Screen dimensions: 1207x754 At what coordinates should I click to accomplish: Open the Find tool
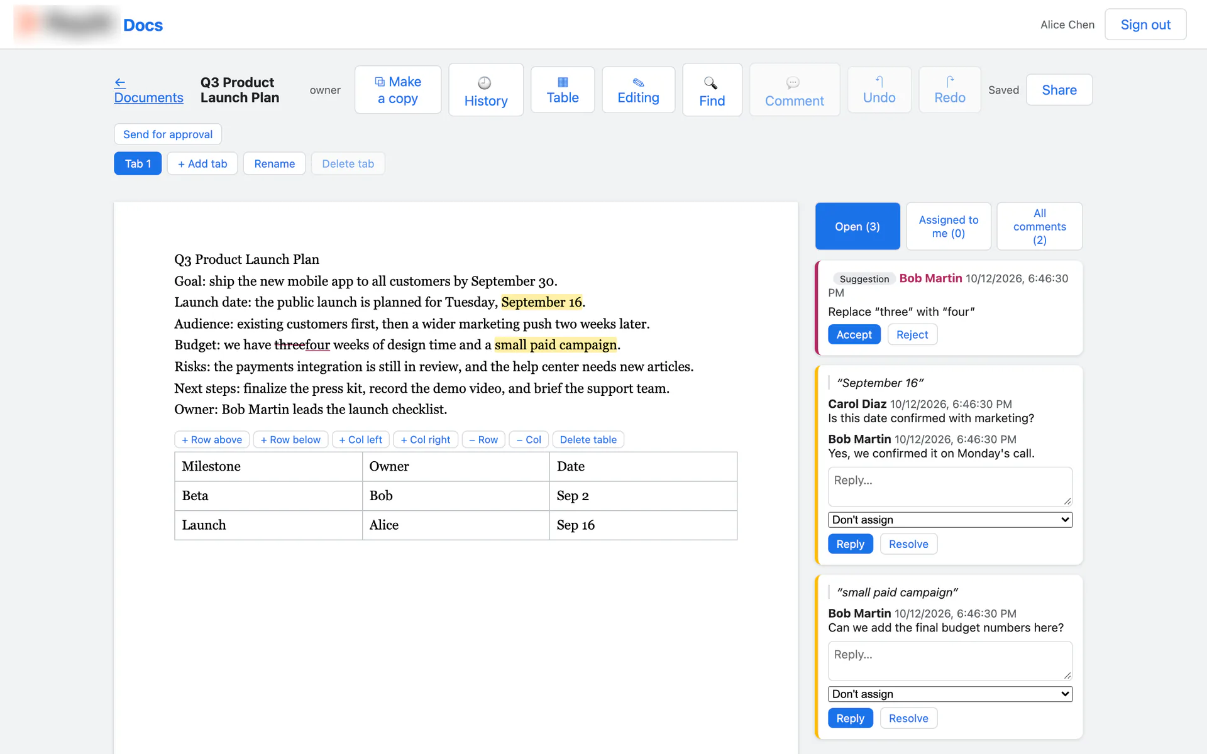coord(712,90)
